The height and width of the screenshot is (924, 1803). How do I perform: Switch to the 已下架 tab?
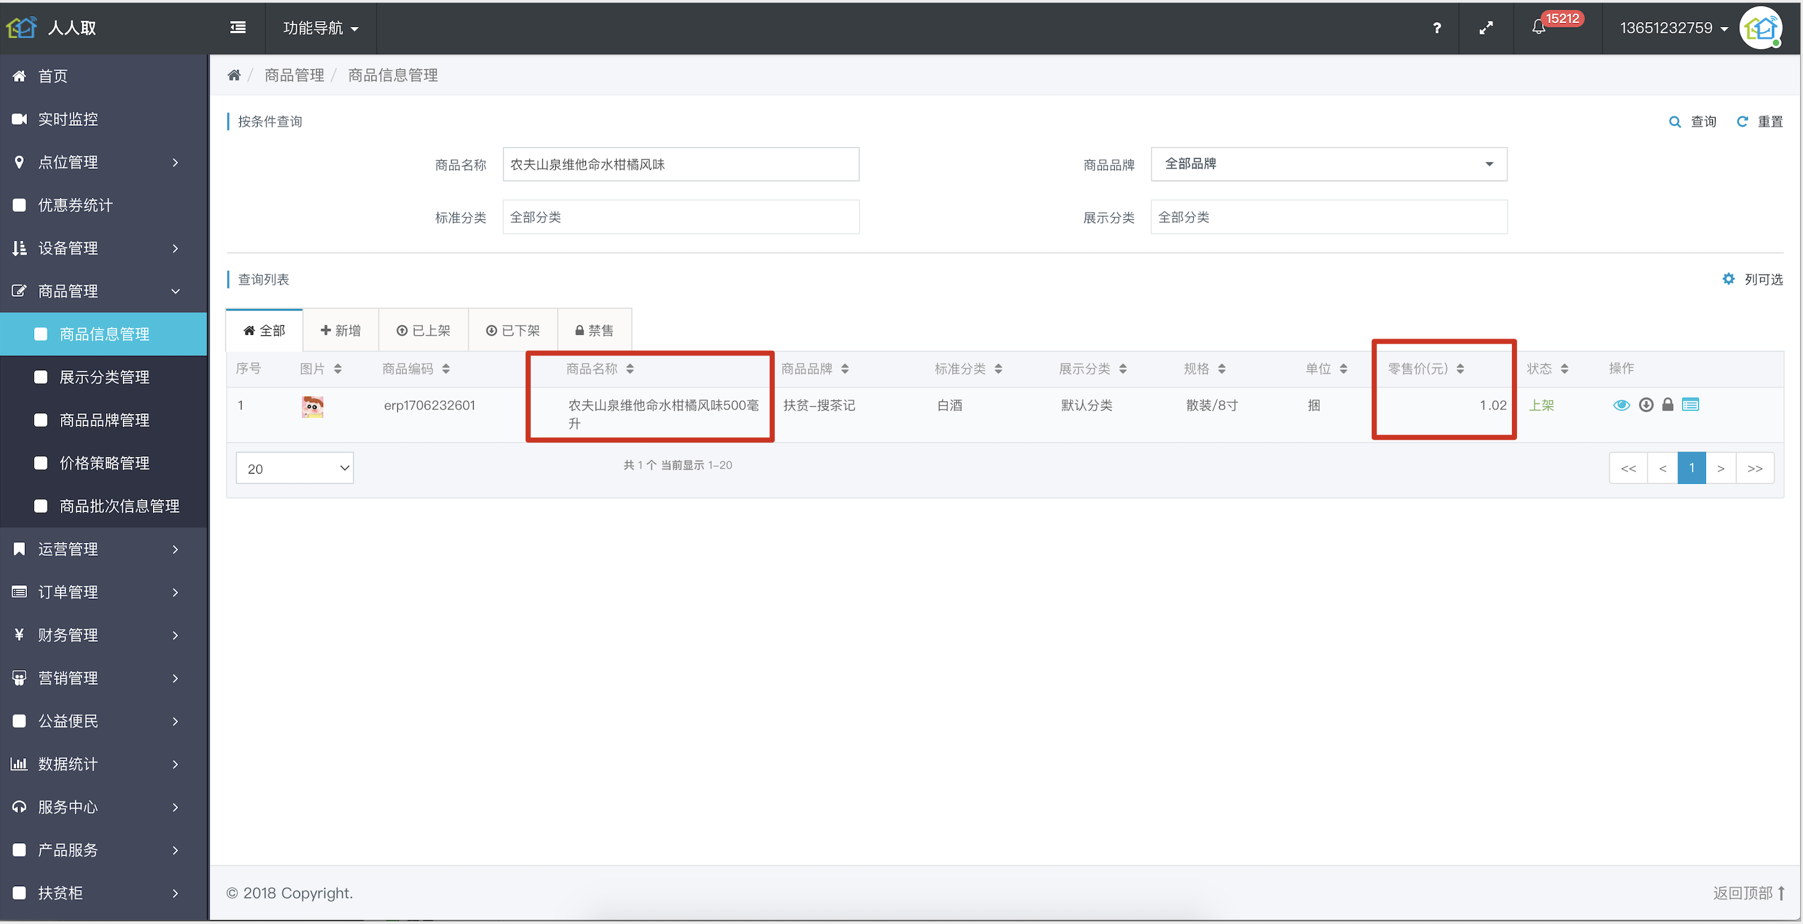coord(513,330)
